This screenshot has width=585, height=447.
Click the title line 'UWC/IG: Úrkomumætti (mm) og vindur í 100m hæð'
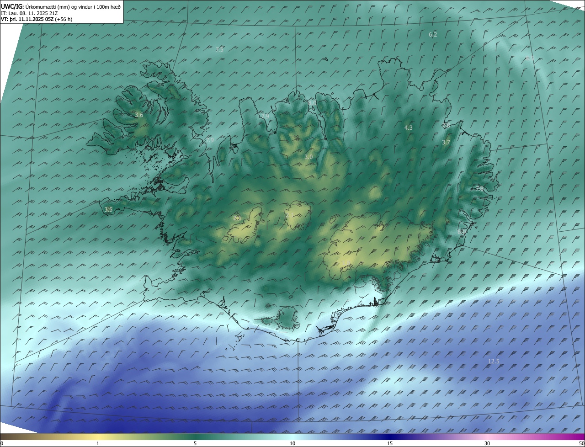coord(61,6)
